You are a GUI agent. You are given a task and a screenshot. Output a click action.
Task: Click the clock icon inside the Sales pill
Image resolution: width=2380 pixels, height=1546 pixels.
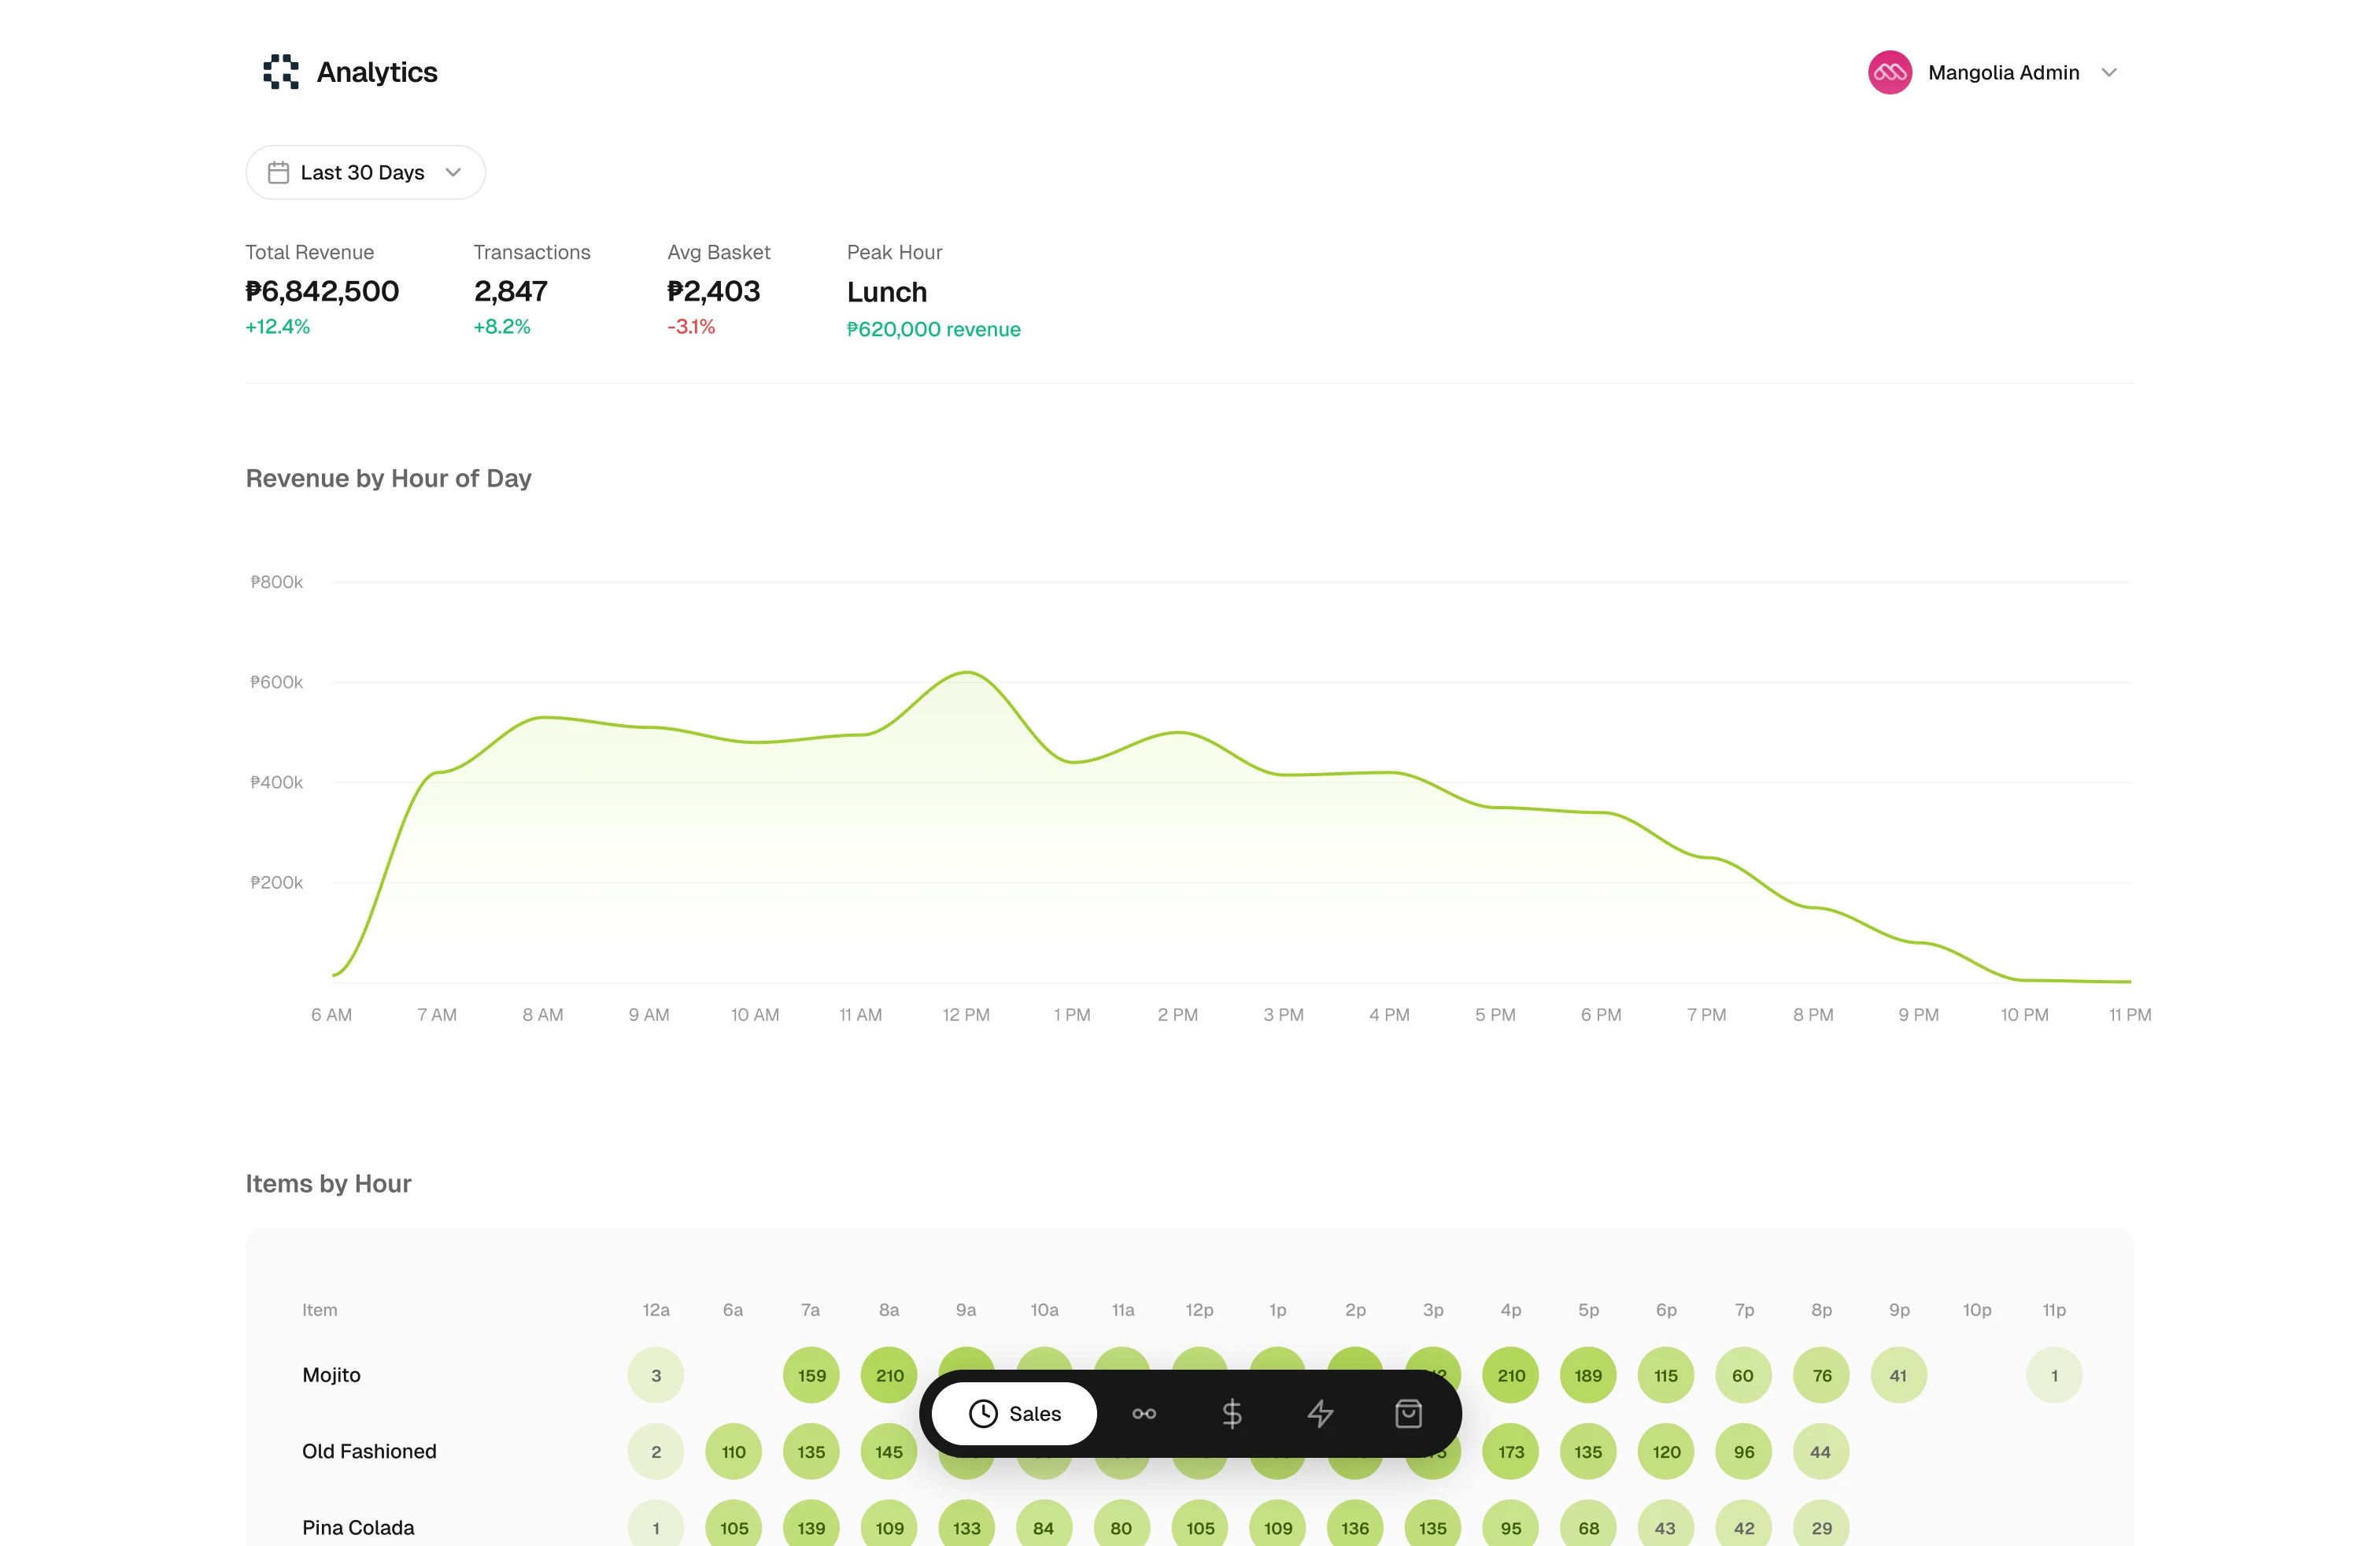pos(983,1413)
